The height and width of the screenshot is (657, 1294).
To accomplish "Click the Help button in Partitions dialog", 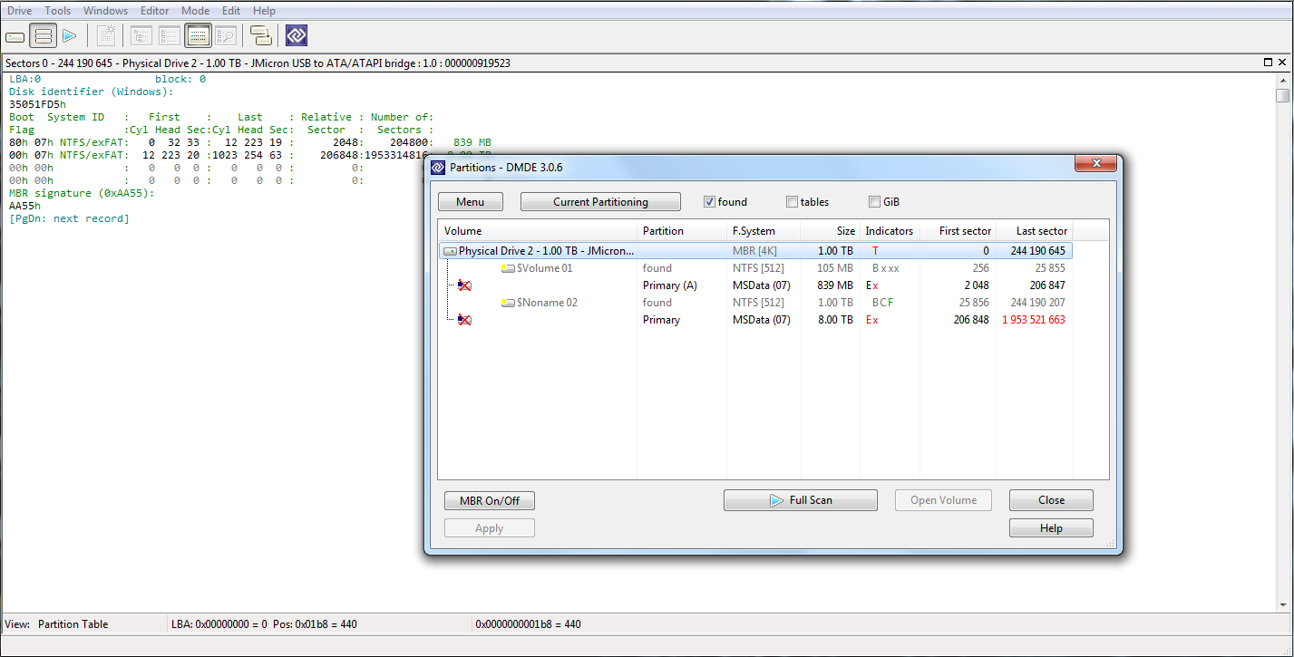I will click(1052, 528).
